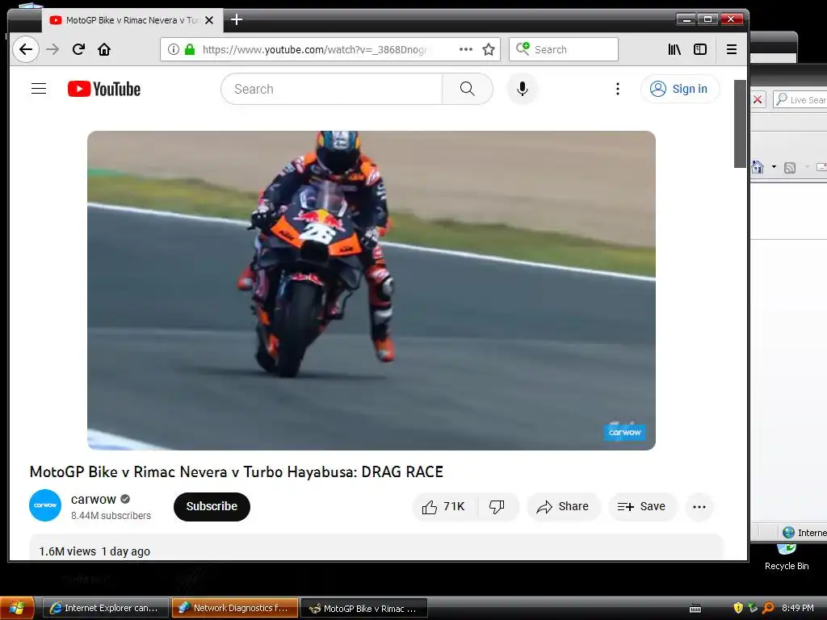The image size is (827, 620).
Task: Save video to playlist
Action: pos(642,507)
